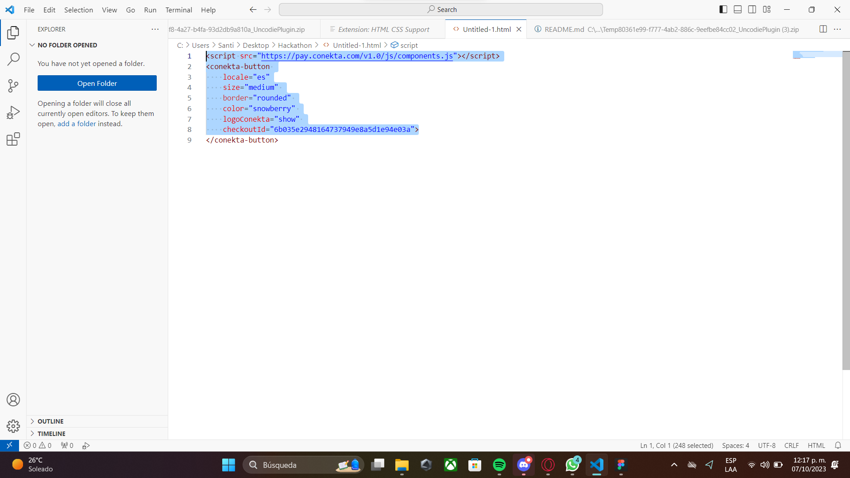
Task: Click the vertical scrollbar in the editor
Action: (846, 210)
